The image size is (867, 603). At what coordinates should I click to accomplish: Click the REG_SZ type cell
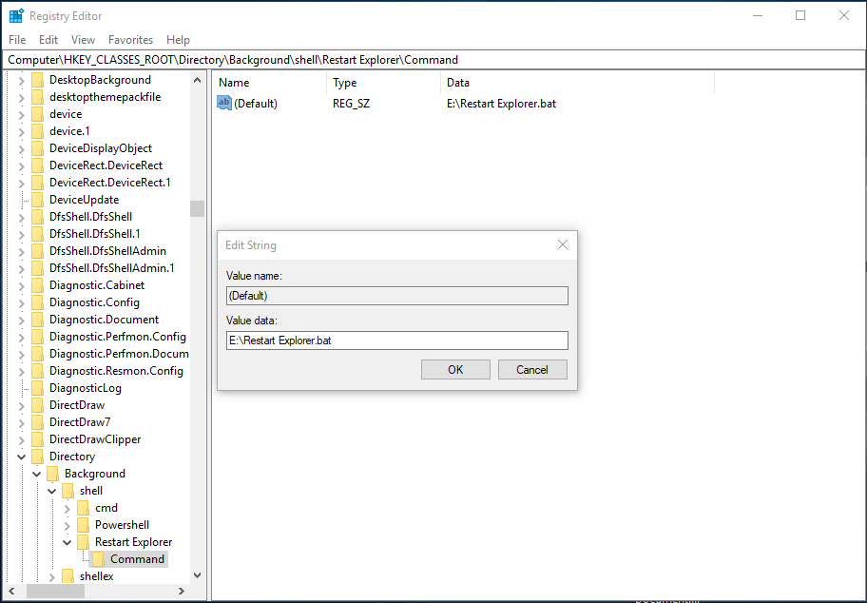pyautogui.click(x=351, y=104)
